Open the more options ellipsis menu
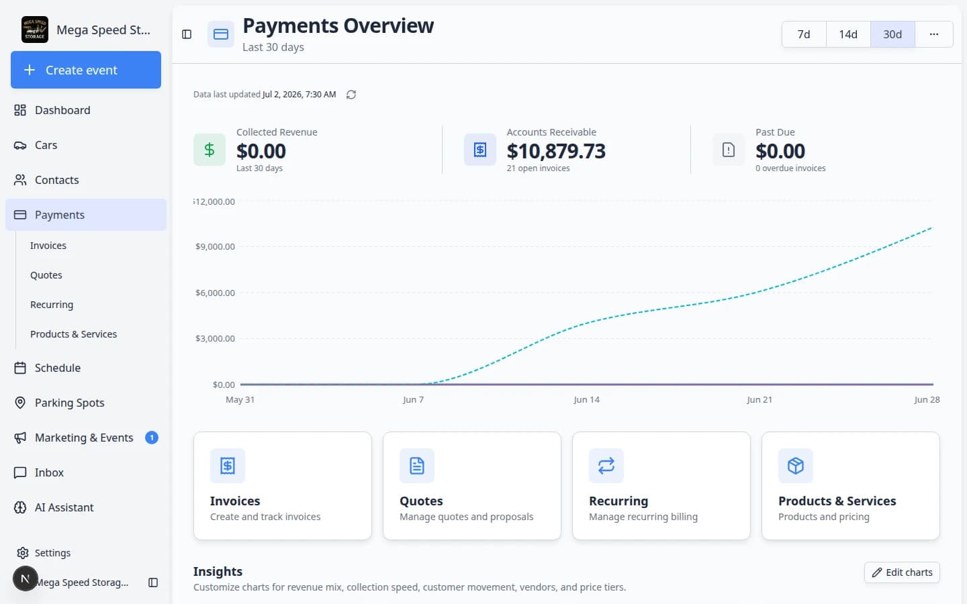Screen dimensions: 967x604 coord(934,34)
